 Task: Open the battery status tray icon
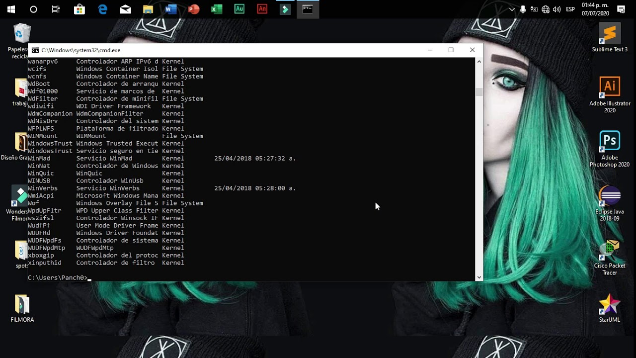534,9
